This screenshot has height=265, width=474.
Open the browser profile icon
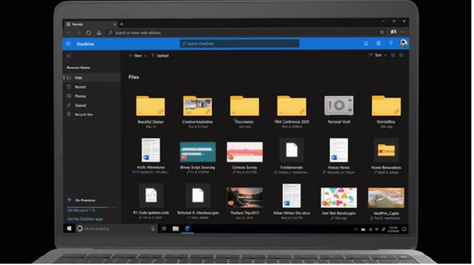tap(393, 32)
